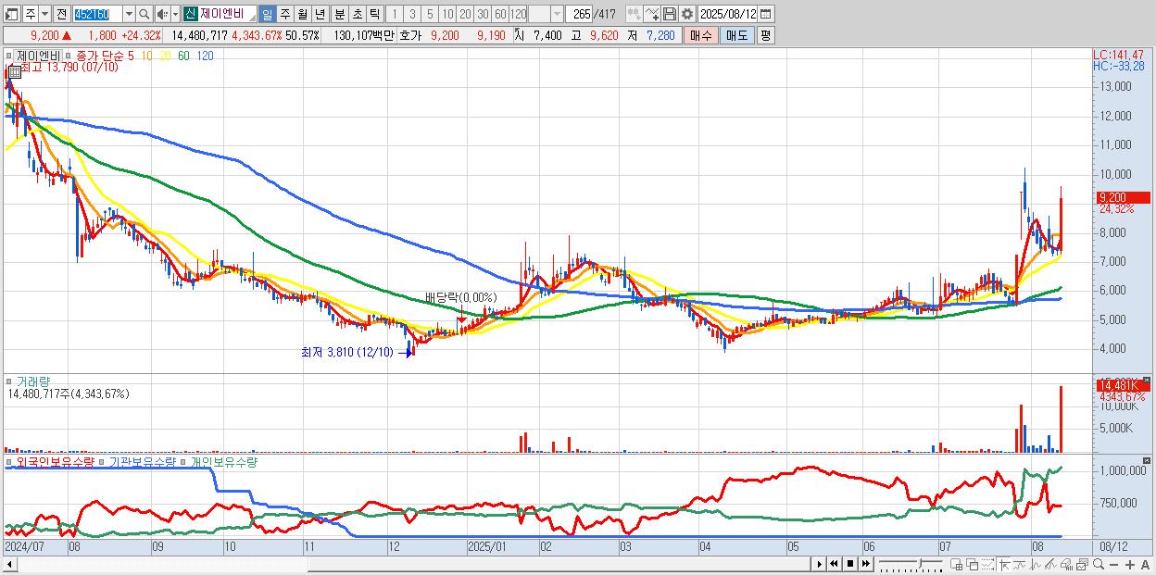The height and width of the screenshot is (575, 1156).
Task: Click the window-with-grid icon in bottom toolbar
Action: pos(956,564)
